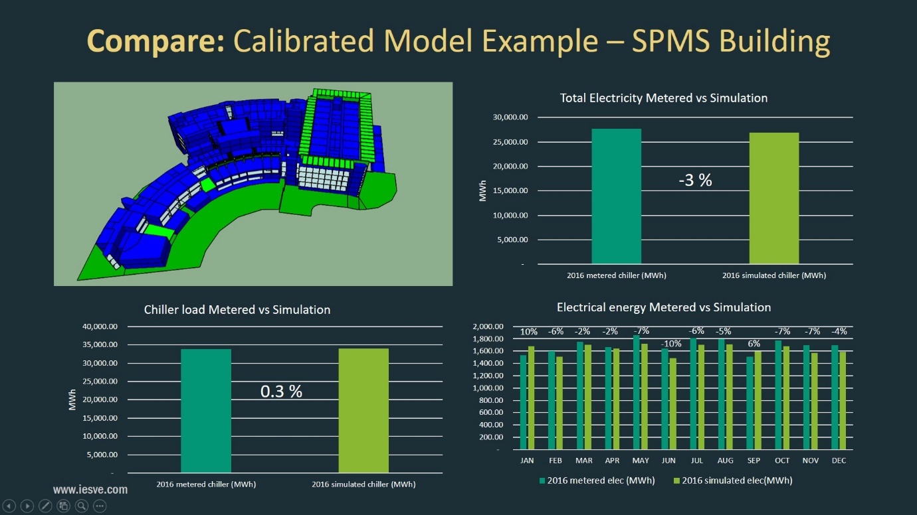The image size is (917, 515).
Task: Click the www.iesve.com link
Action: click(x=90, y=490)
